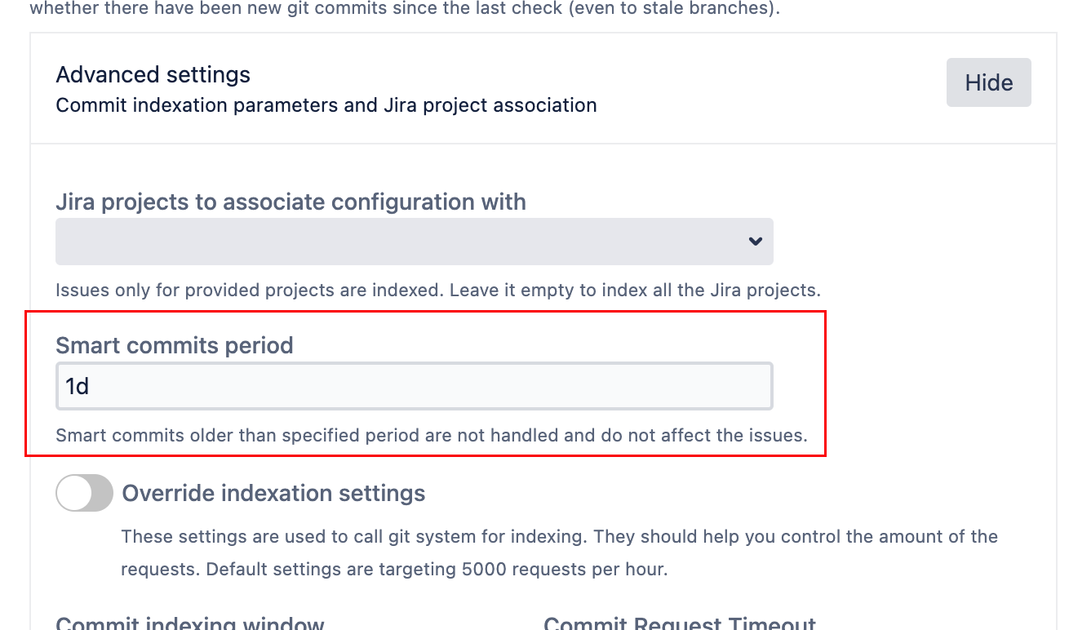Viewport: 1069px width, 630px height.
Task: Click the Jira projects to associate label
Action: 291,202
